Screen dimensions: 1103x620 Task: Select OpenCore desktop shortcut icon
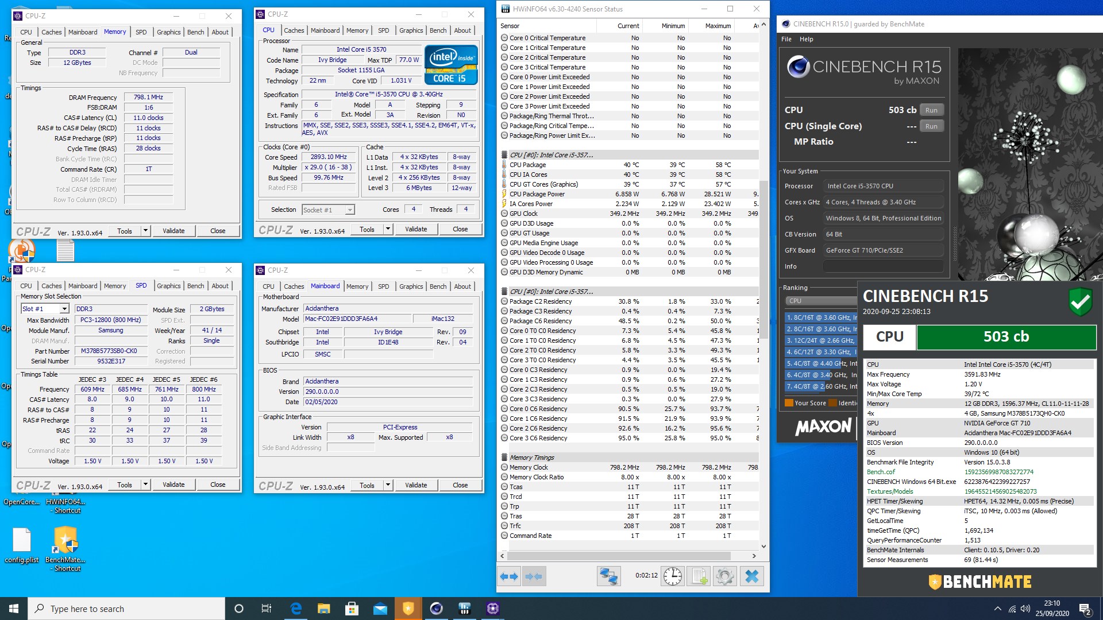22,502
